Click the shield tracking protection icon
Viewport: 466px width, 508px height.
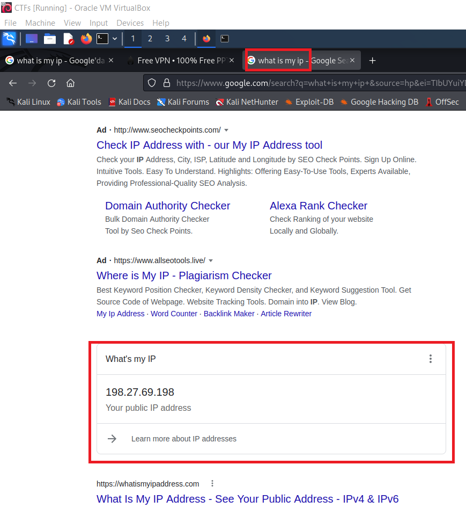click(152, 83)
